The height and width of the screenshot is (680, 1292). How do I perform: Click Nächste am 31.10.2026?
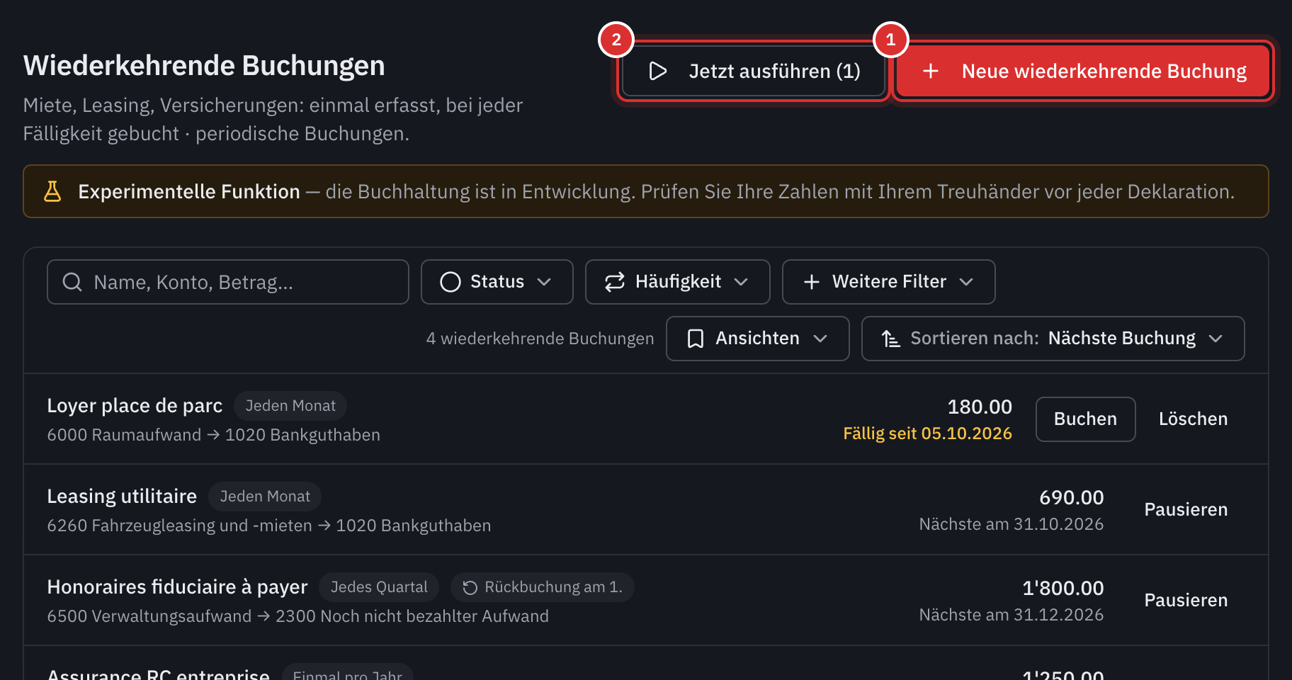pos(1011,524)
